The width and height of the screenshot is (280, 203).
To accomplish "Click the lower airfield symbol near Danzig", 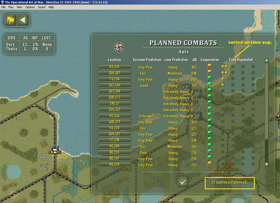I will point(43,168).
